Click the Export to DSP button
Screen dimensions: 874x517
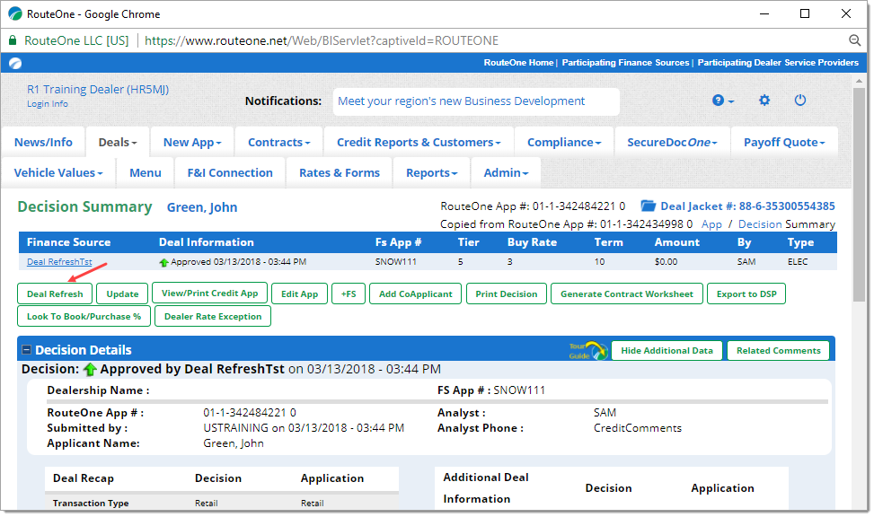click(x=746, y=294)
